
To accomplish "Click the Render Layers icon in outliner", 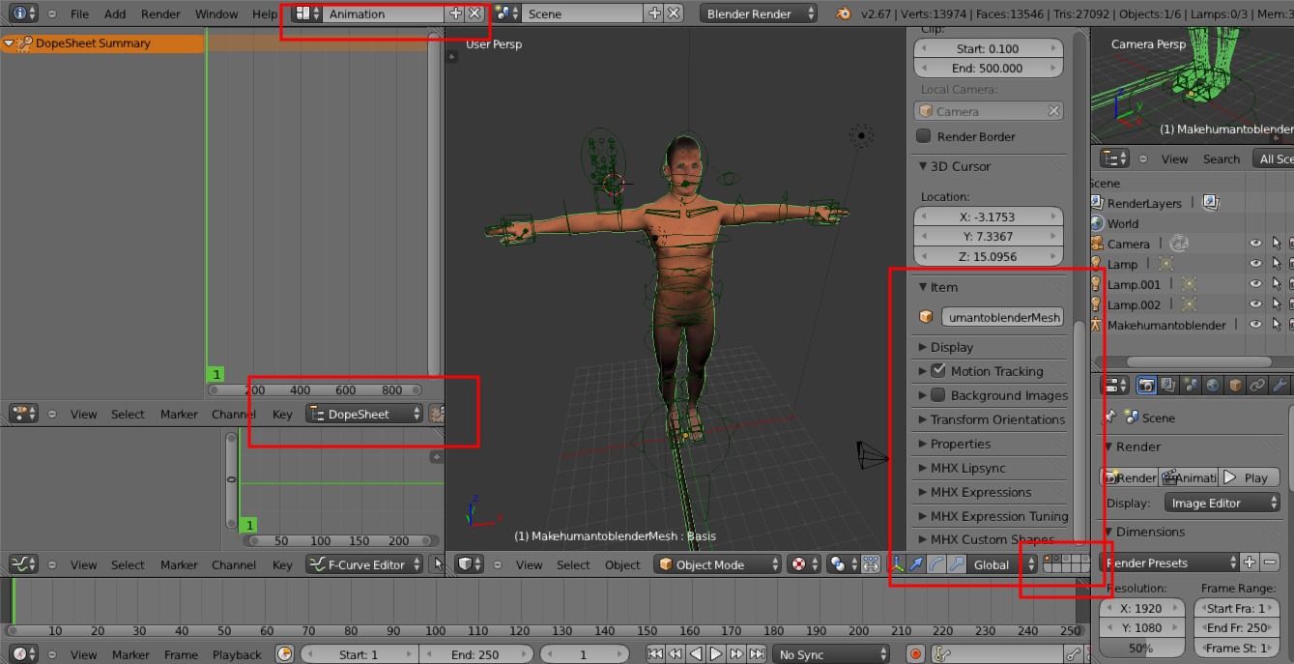I will 1095,202.
